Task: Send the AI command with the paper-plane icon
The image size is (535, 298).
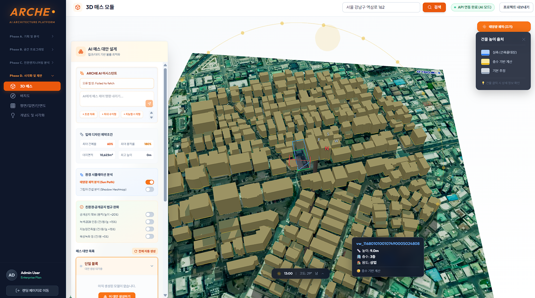Action: [x=149, y=104]
